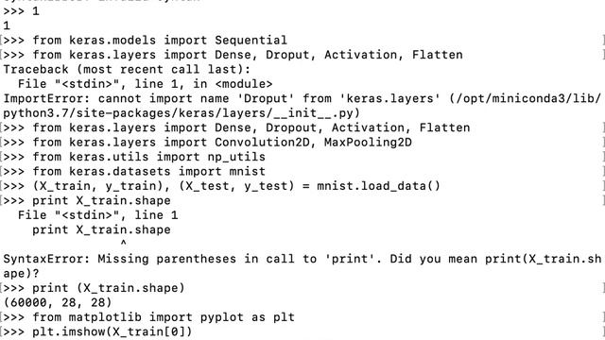605x340 pixels.
Task: Click the ImportError message line
Action: pos(302,98)
